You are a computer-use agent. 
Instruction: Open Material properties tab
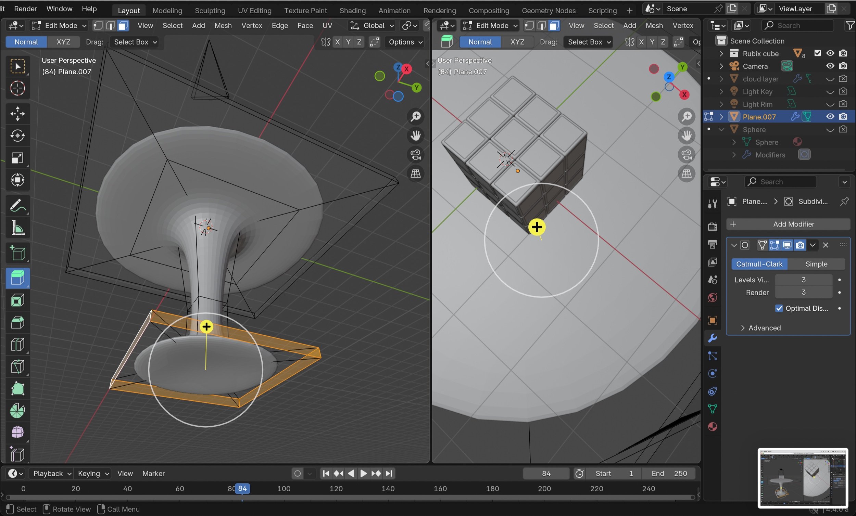click(712, 427)
